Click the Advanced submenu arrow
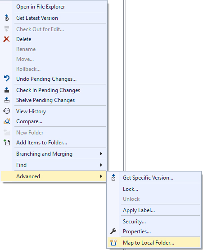 101,176
